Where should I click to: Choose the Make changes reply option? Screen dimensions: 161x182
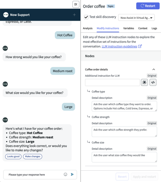[33, 156]
